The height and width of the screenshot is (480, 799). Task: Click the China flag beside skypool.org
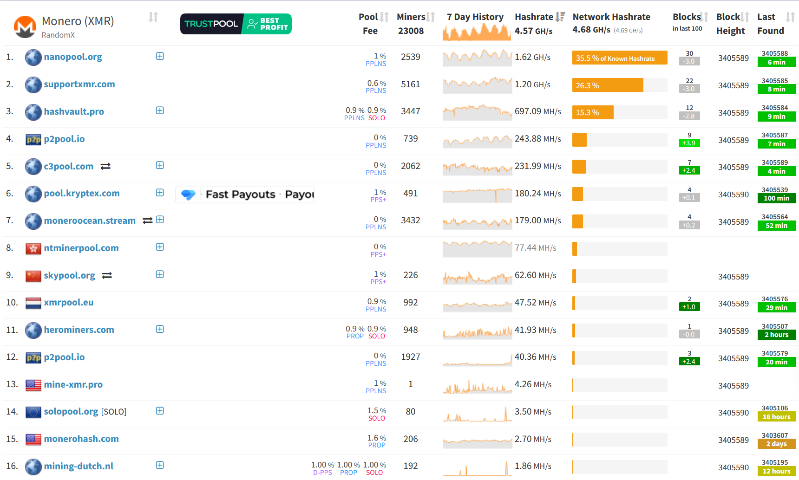[33, 276]
